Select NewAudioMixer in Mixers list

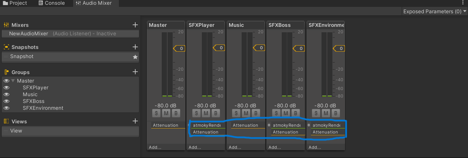[70, 34]
